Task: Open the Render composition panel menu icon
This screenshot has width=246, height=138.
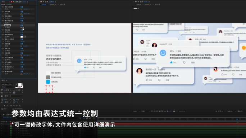Action: pos(149,2)
